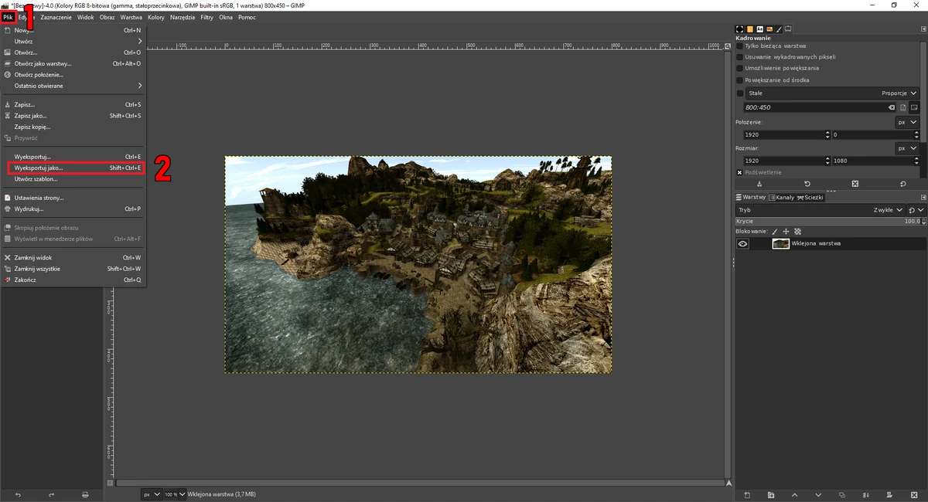Screen dimensions: 928x502
Task: Switch to the 'Kanały' tab
Action: point(780,197)
